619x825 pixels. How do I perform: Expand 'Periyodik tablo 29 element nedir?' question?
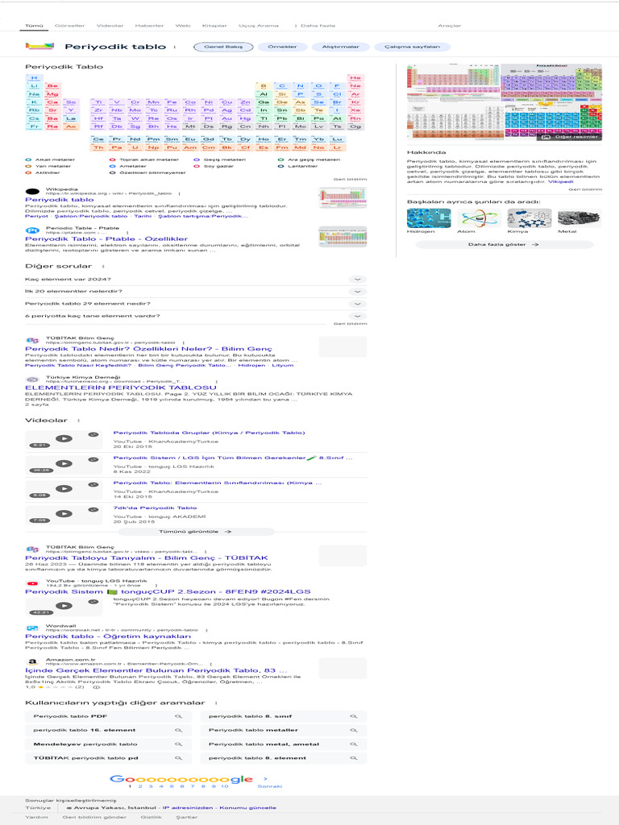point(196,304)
